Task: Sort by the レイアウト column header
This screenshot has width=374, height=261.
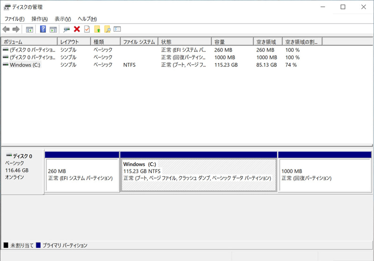Action: click(x=74, y=42)
